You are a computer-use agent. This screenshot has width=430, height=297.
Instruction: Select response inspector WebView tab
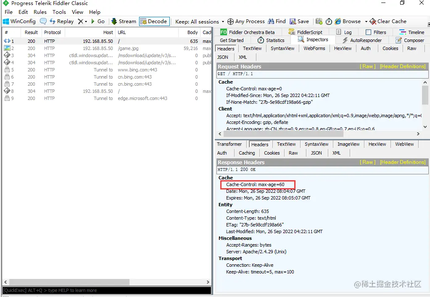tap(404, 144)
